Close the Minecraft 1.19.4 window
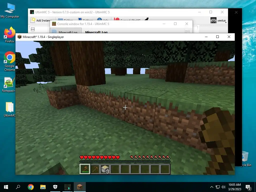This screenshot has width=256, height=192. pyautogui.click(x=229, y=37)
